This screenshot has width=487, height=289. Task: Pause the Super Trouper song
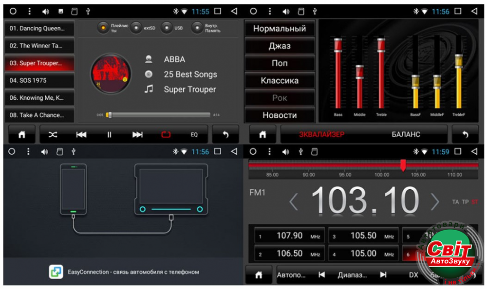click(x=110, y=135)
